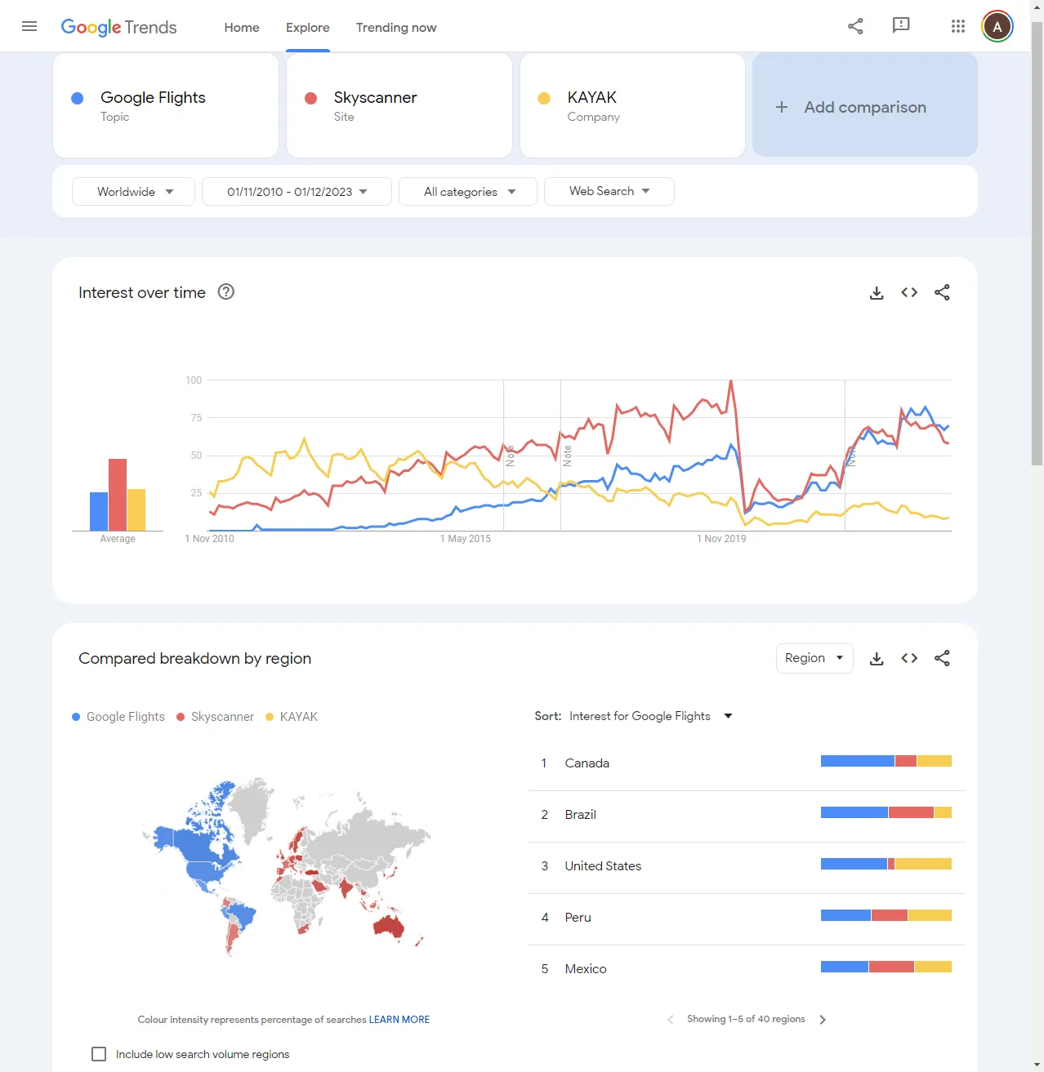Viewport: 1044px width, 1072px height.
Task: Open help for Interest over time
Action: click(226, 291)
